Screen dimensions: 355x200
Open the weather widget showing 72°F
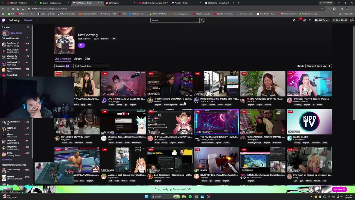[x=10, y=196]
